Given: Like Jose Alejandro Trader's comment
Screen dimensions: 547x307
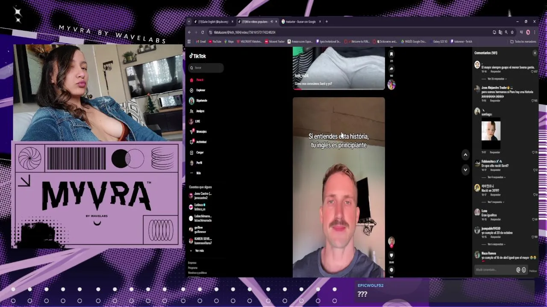Looking at the screenshot, I should (532, 101).
